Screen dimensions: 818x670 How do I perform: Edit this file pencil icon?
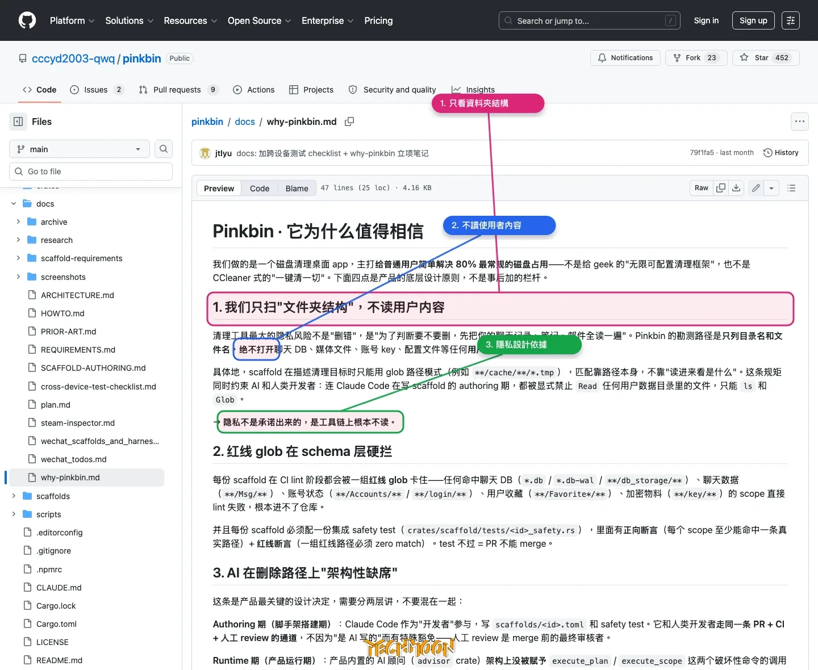(x=756, y=188)
